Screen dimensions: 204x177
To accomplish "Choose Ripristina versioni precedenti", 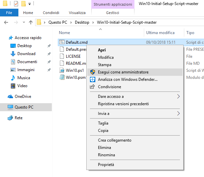I will [135, 104].
